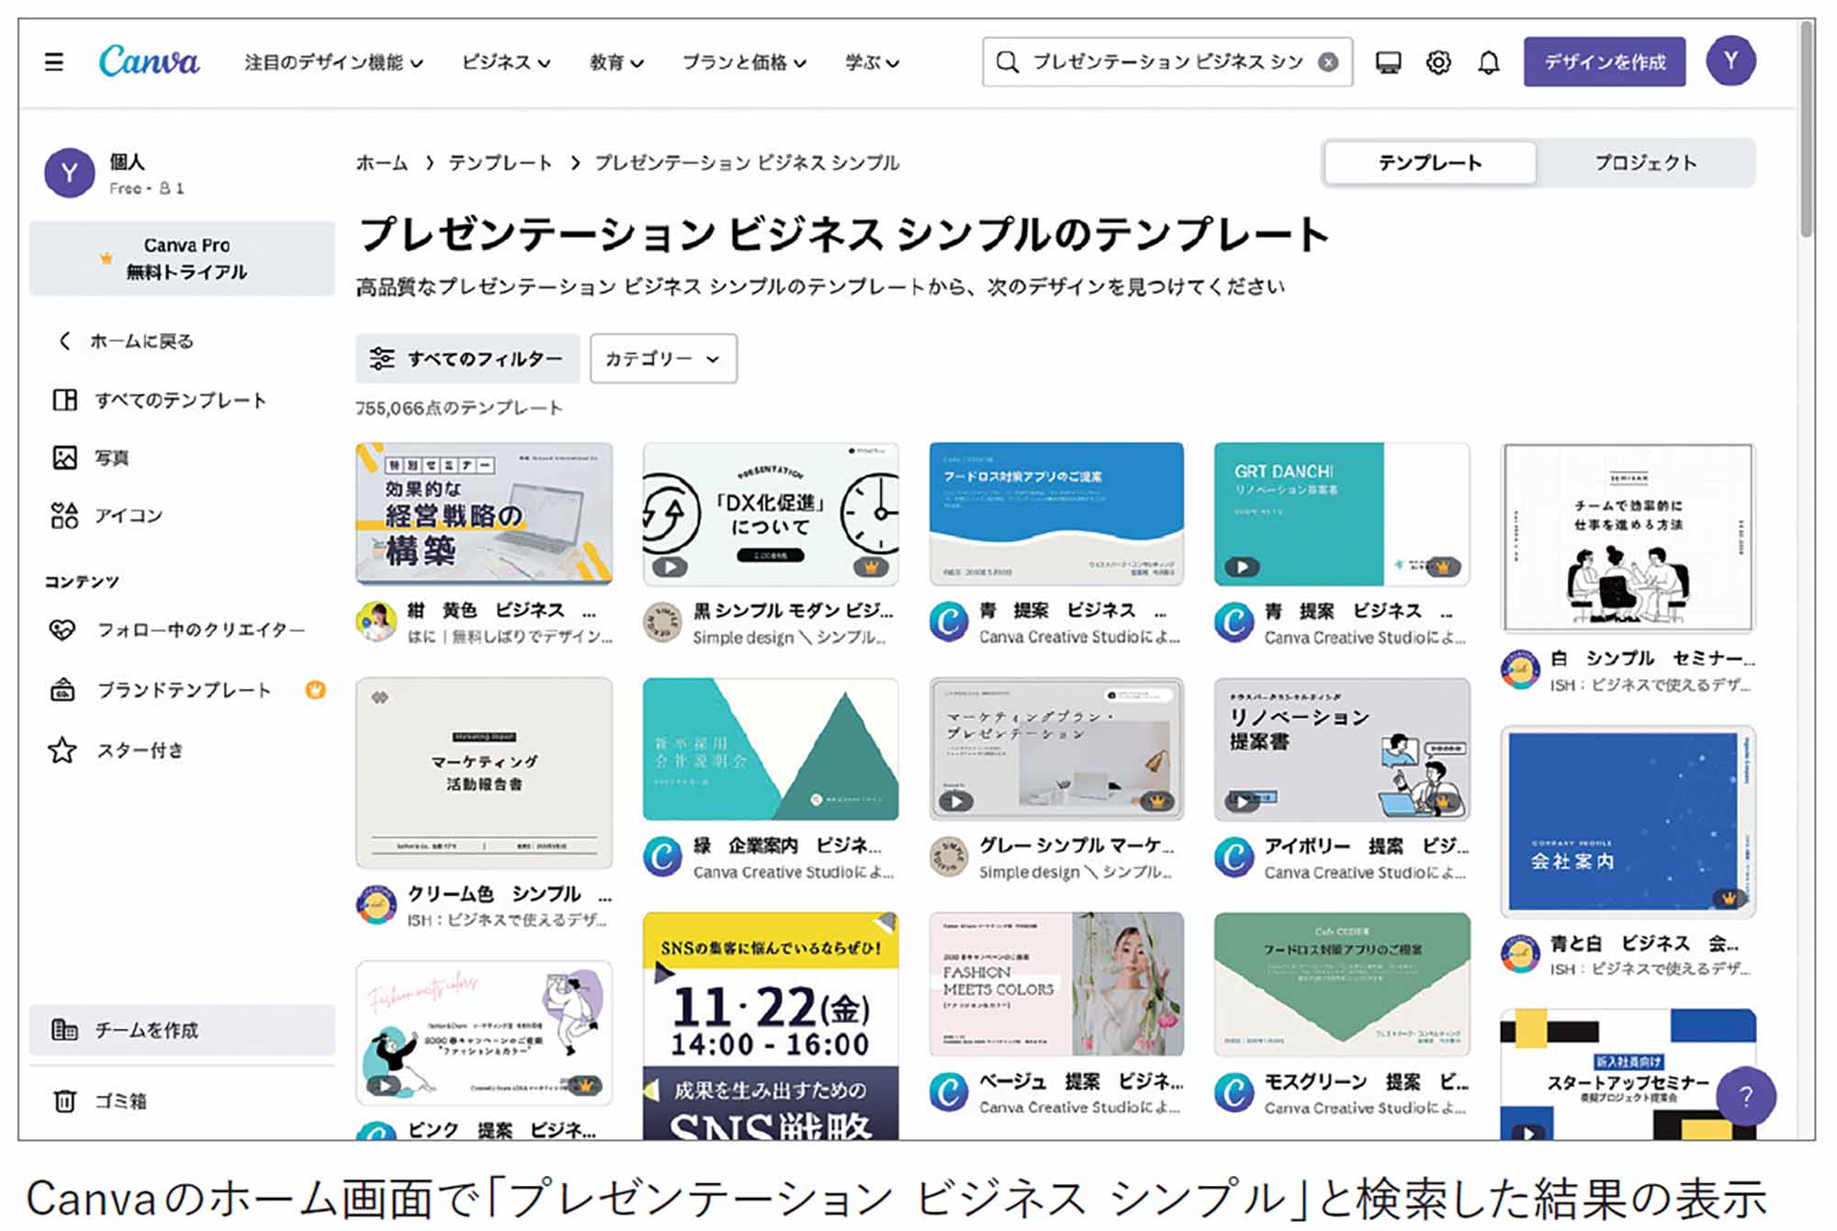The width and height of the screenshot is (1837, 1231).
Task: Open the purple help question mark button
Action: click(x=1746, y=1095)
